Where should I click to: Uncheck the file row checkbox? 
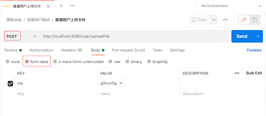(10, 83)
